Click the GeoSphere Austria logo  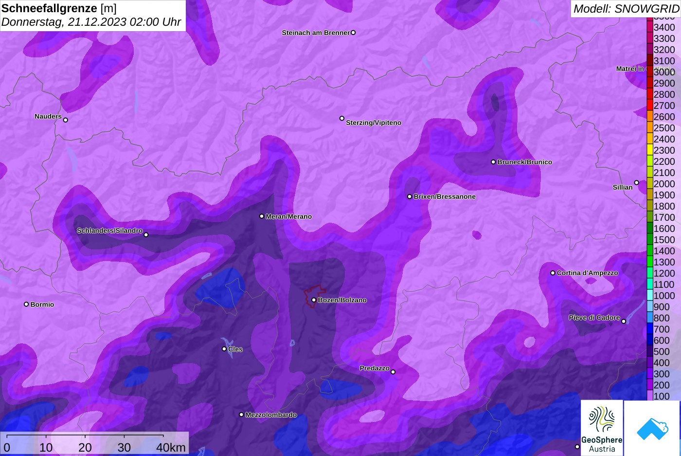coord(602,427)
